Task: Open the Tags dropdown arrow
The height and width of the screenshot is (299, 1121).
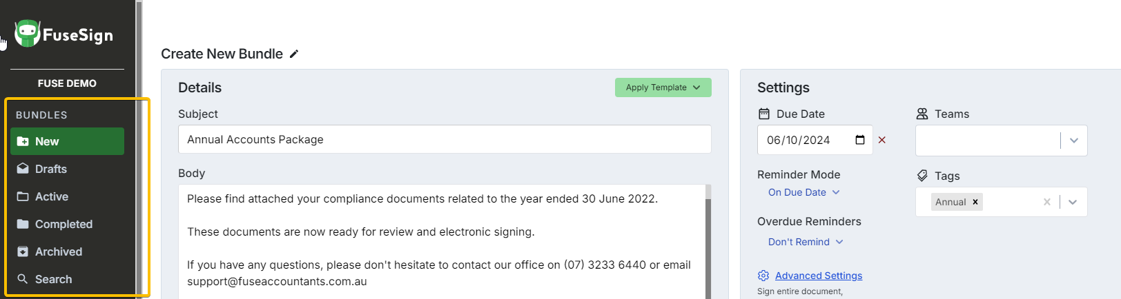Action: pos(1073,202)
